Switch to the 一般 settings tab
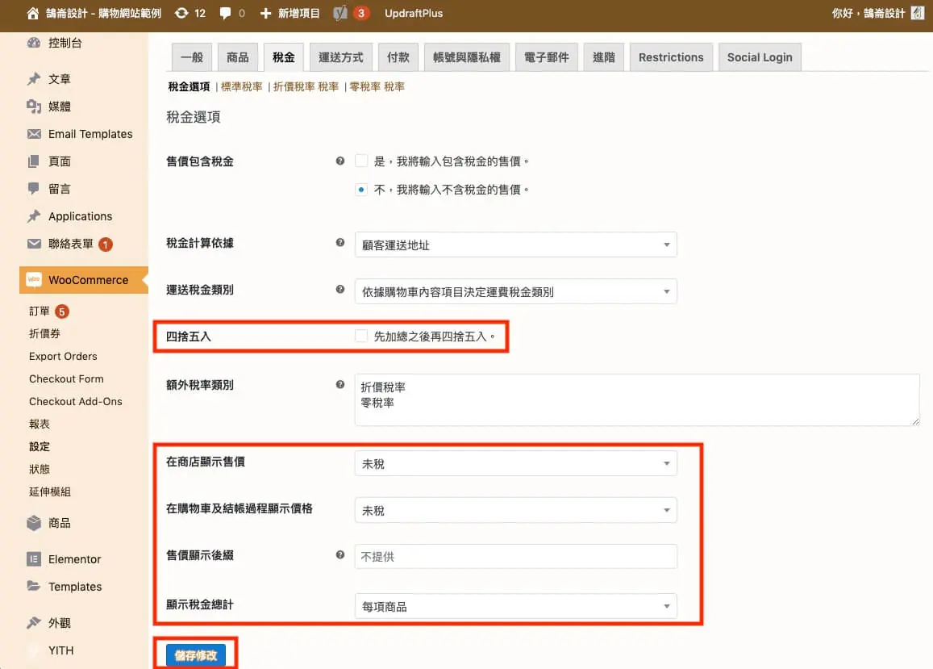The height and width of the screenshot is (669, 933). pyautogui.click(x=192, y=57)
